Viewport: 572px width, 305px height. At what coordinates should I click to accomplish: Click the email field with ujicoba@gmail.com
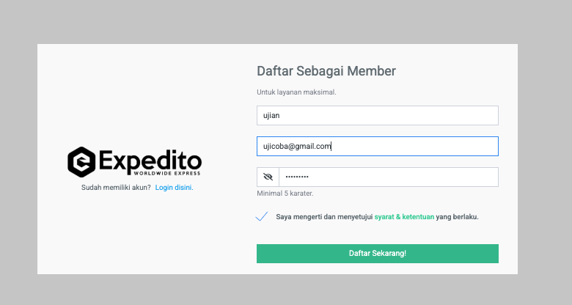[x=377, y=146]
